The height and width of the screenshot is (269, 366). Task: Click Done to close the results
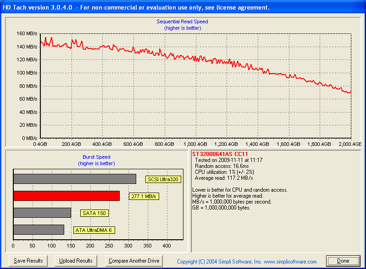(343, 261)
